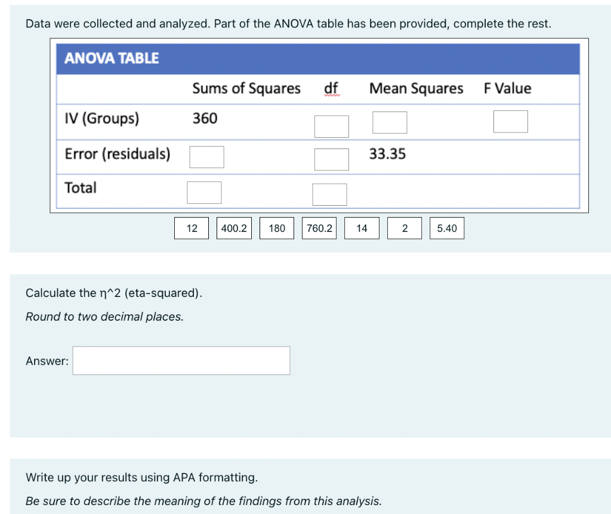Screen dimensions: 611x514
Task: Select the "12" answer tile
Action: coord(191,228)
